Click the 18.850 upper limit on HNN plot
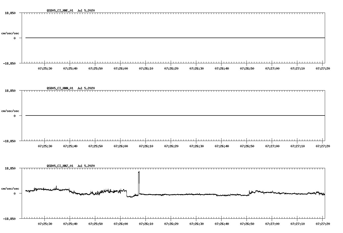The height and width of the screenshot is (233, 343). pos(10,91)
